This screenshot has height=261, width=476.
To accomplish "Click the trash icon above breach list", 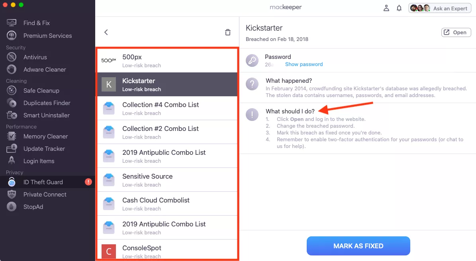I will pyautogui.click(x=228, y=32).
